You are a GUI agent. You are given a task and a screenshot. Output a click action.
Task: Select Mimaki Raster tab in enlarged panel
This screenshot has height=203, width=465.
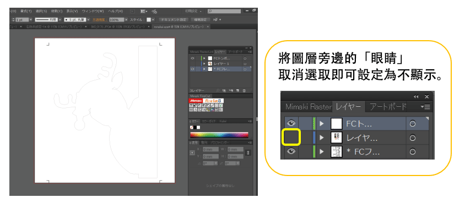308,107
